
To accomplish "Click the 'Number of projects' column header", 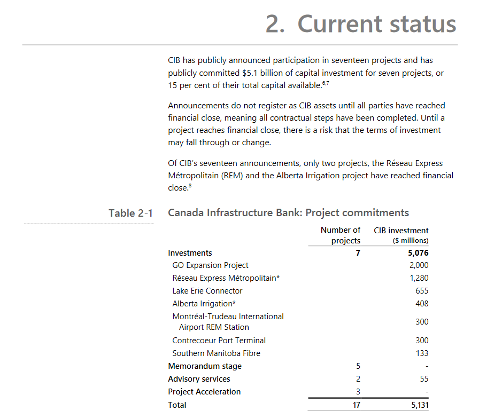I will (341, 235).
